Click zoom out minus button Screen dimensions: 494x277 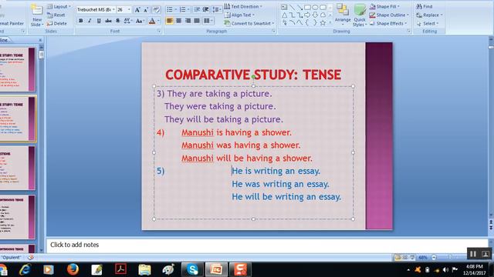tap(434, 258)
